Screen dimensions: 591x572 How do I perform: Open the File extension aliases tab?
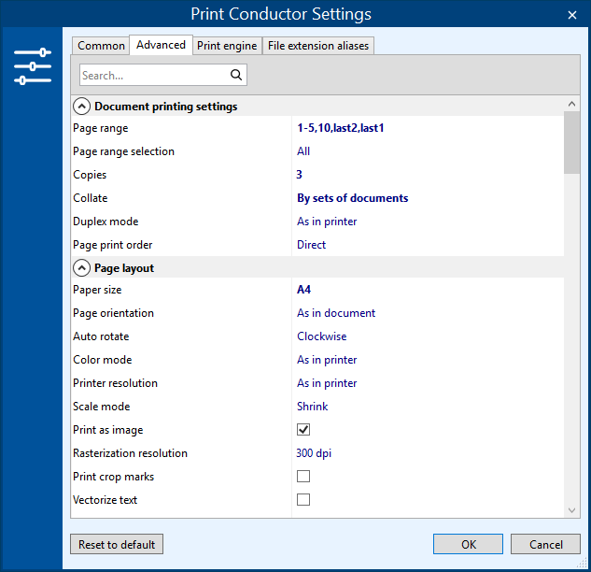tap(318, 46)
